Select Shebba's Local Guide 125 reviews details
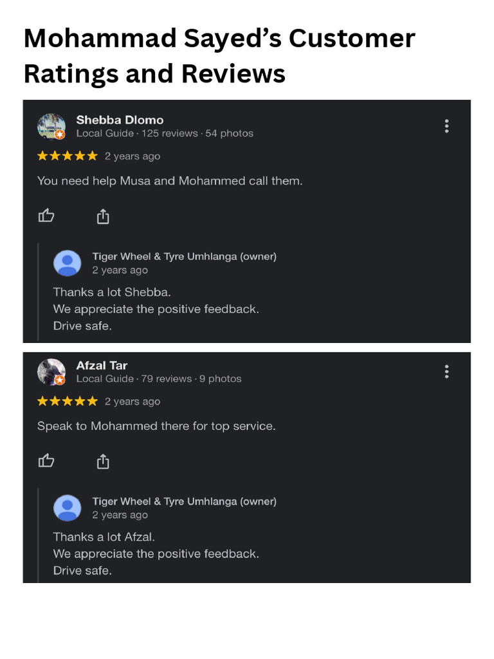494x659 pixels. (165, 133)
